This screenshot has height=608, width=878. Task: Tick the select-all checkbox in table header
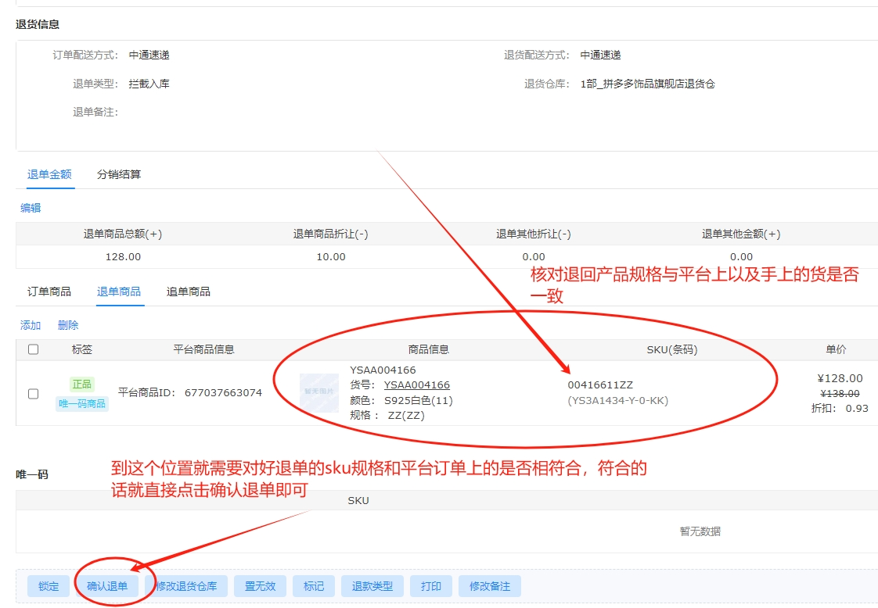pos(33,349)
